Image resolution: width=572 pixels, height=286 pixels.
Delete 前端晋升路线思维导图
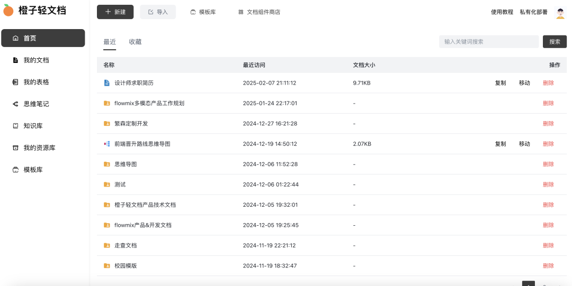tap(548, 144)
